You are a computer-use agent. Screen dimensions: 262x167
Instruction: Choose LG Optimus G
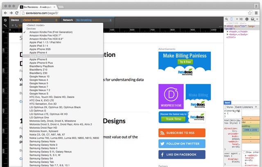click(x=63, y=111)
